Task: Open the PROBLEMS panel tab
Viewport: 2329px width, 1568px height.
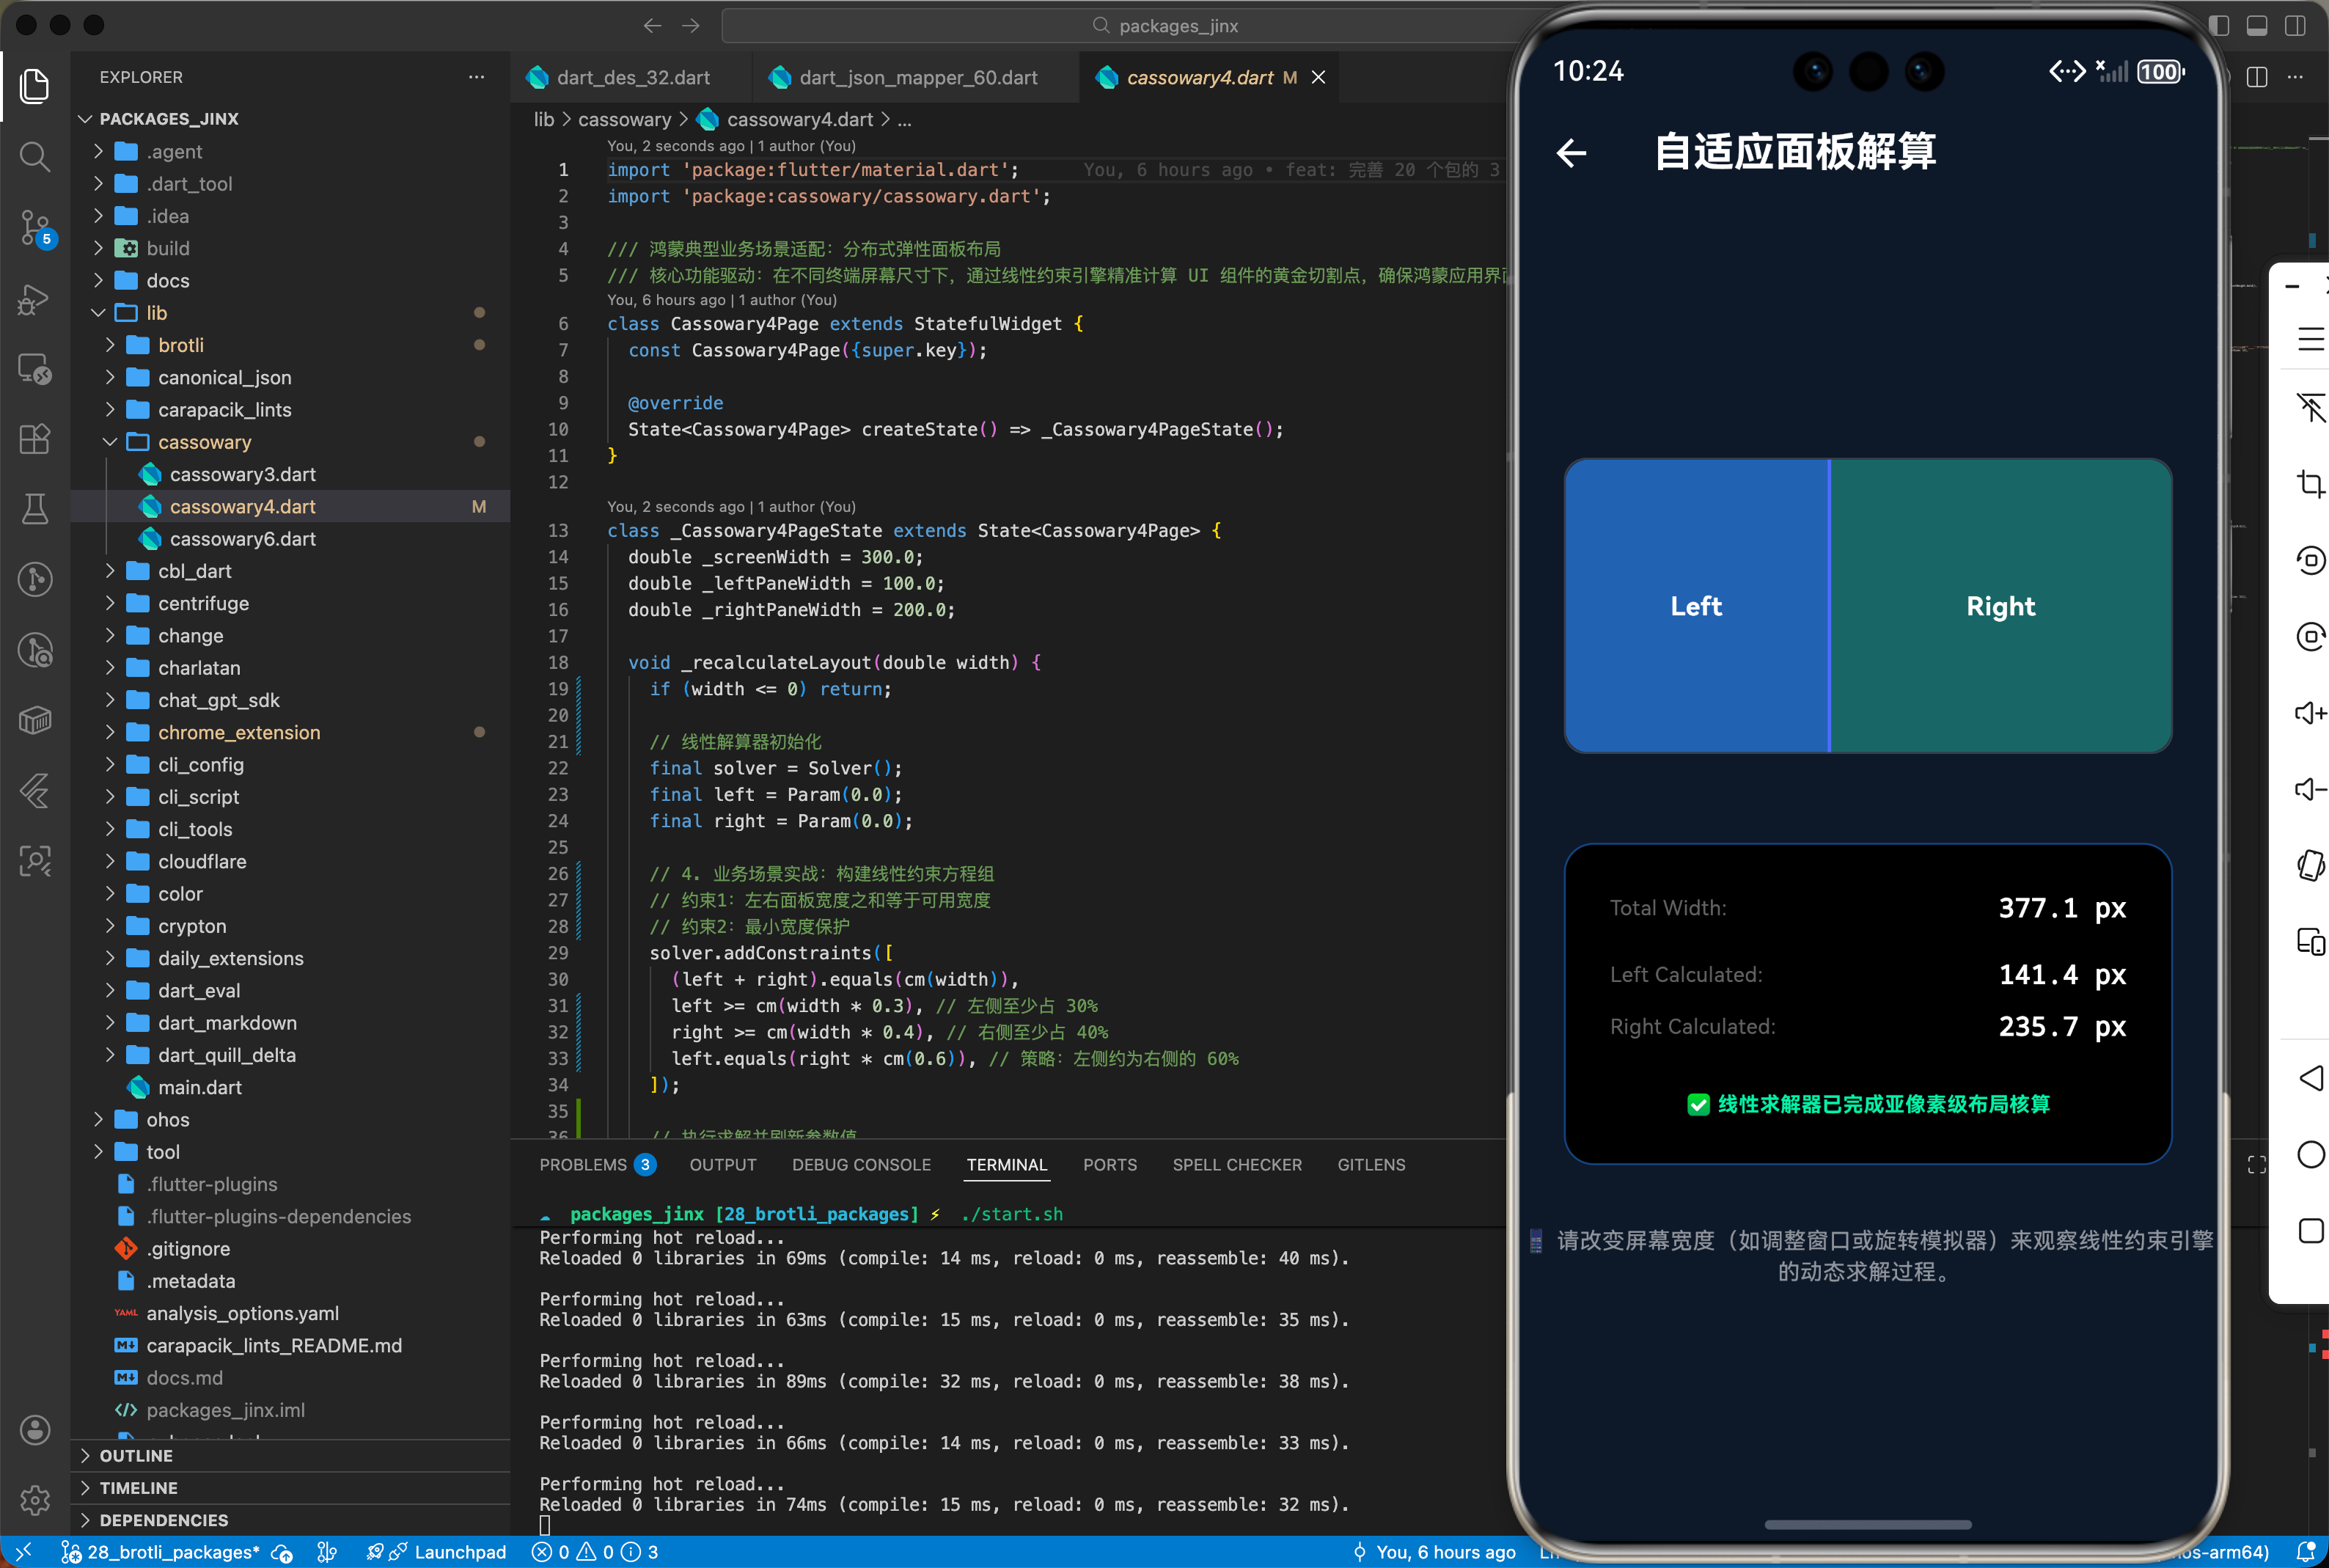Action: [x=583, y=1165]
